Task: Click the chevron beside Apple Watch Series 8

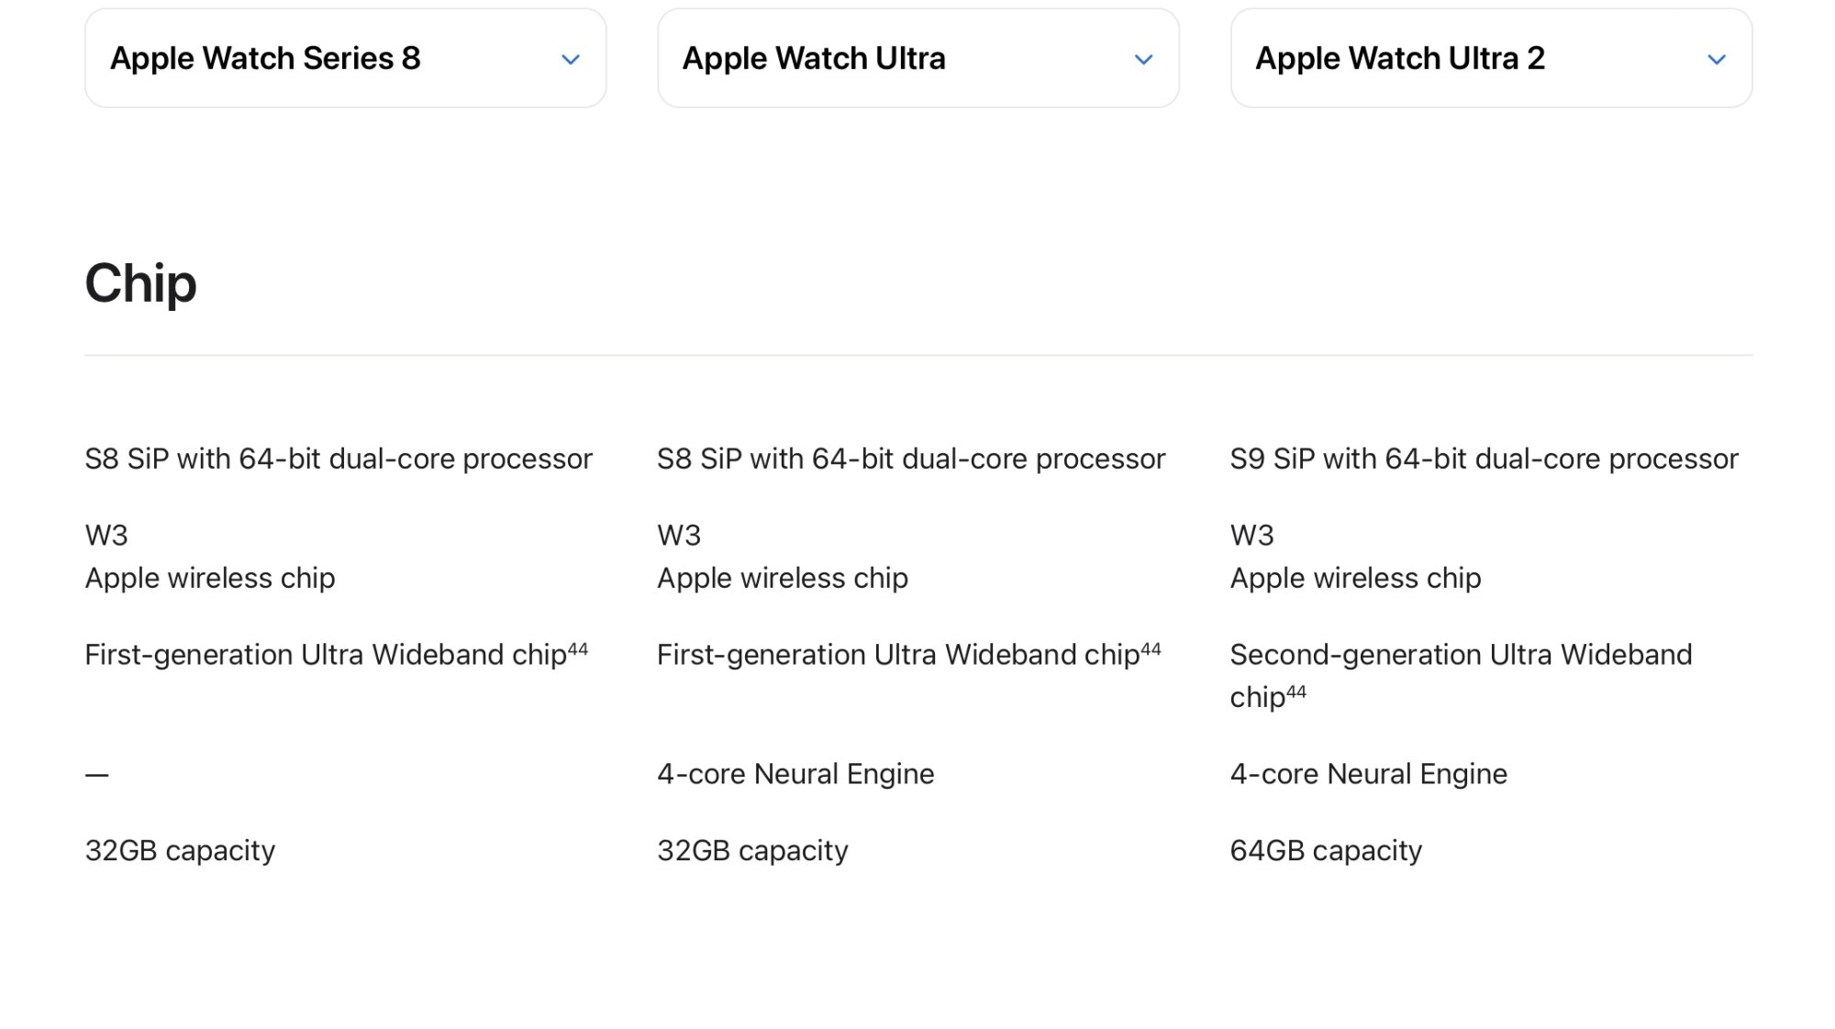Action: pos(571,60)
